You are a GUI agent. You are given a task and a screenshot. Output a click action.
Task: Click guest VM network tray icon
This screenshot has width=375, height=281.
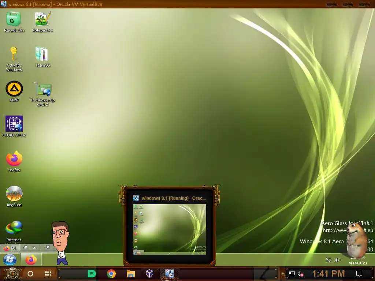[x=329, y=260]
